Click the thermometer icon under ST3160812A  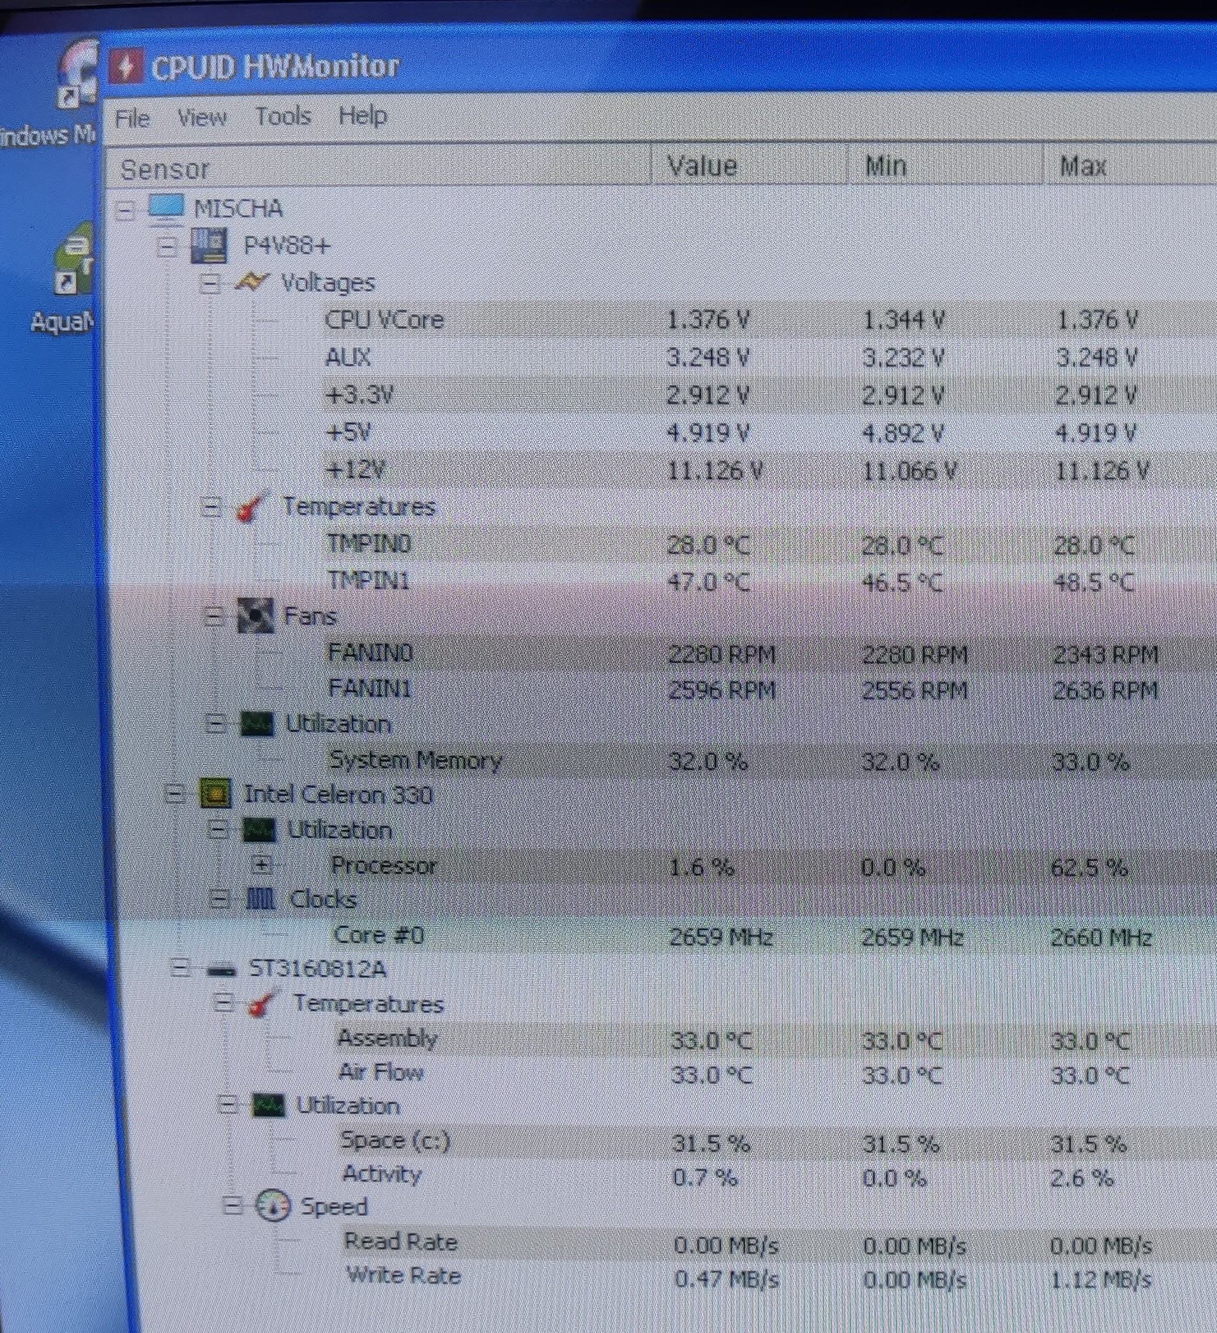tap(262, 1004)
